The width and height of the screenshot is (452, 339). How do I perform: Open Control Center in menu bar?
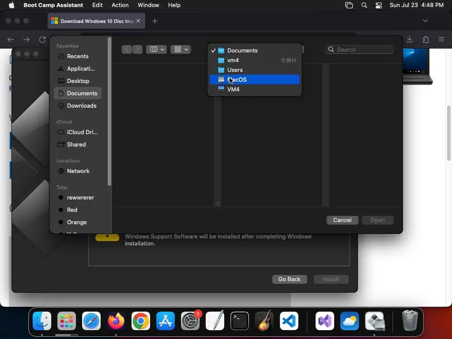[x=379, y=5]
